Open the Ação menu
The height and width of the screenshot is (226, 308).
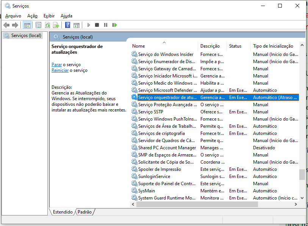tap(33, 16)
